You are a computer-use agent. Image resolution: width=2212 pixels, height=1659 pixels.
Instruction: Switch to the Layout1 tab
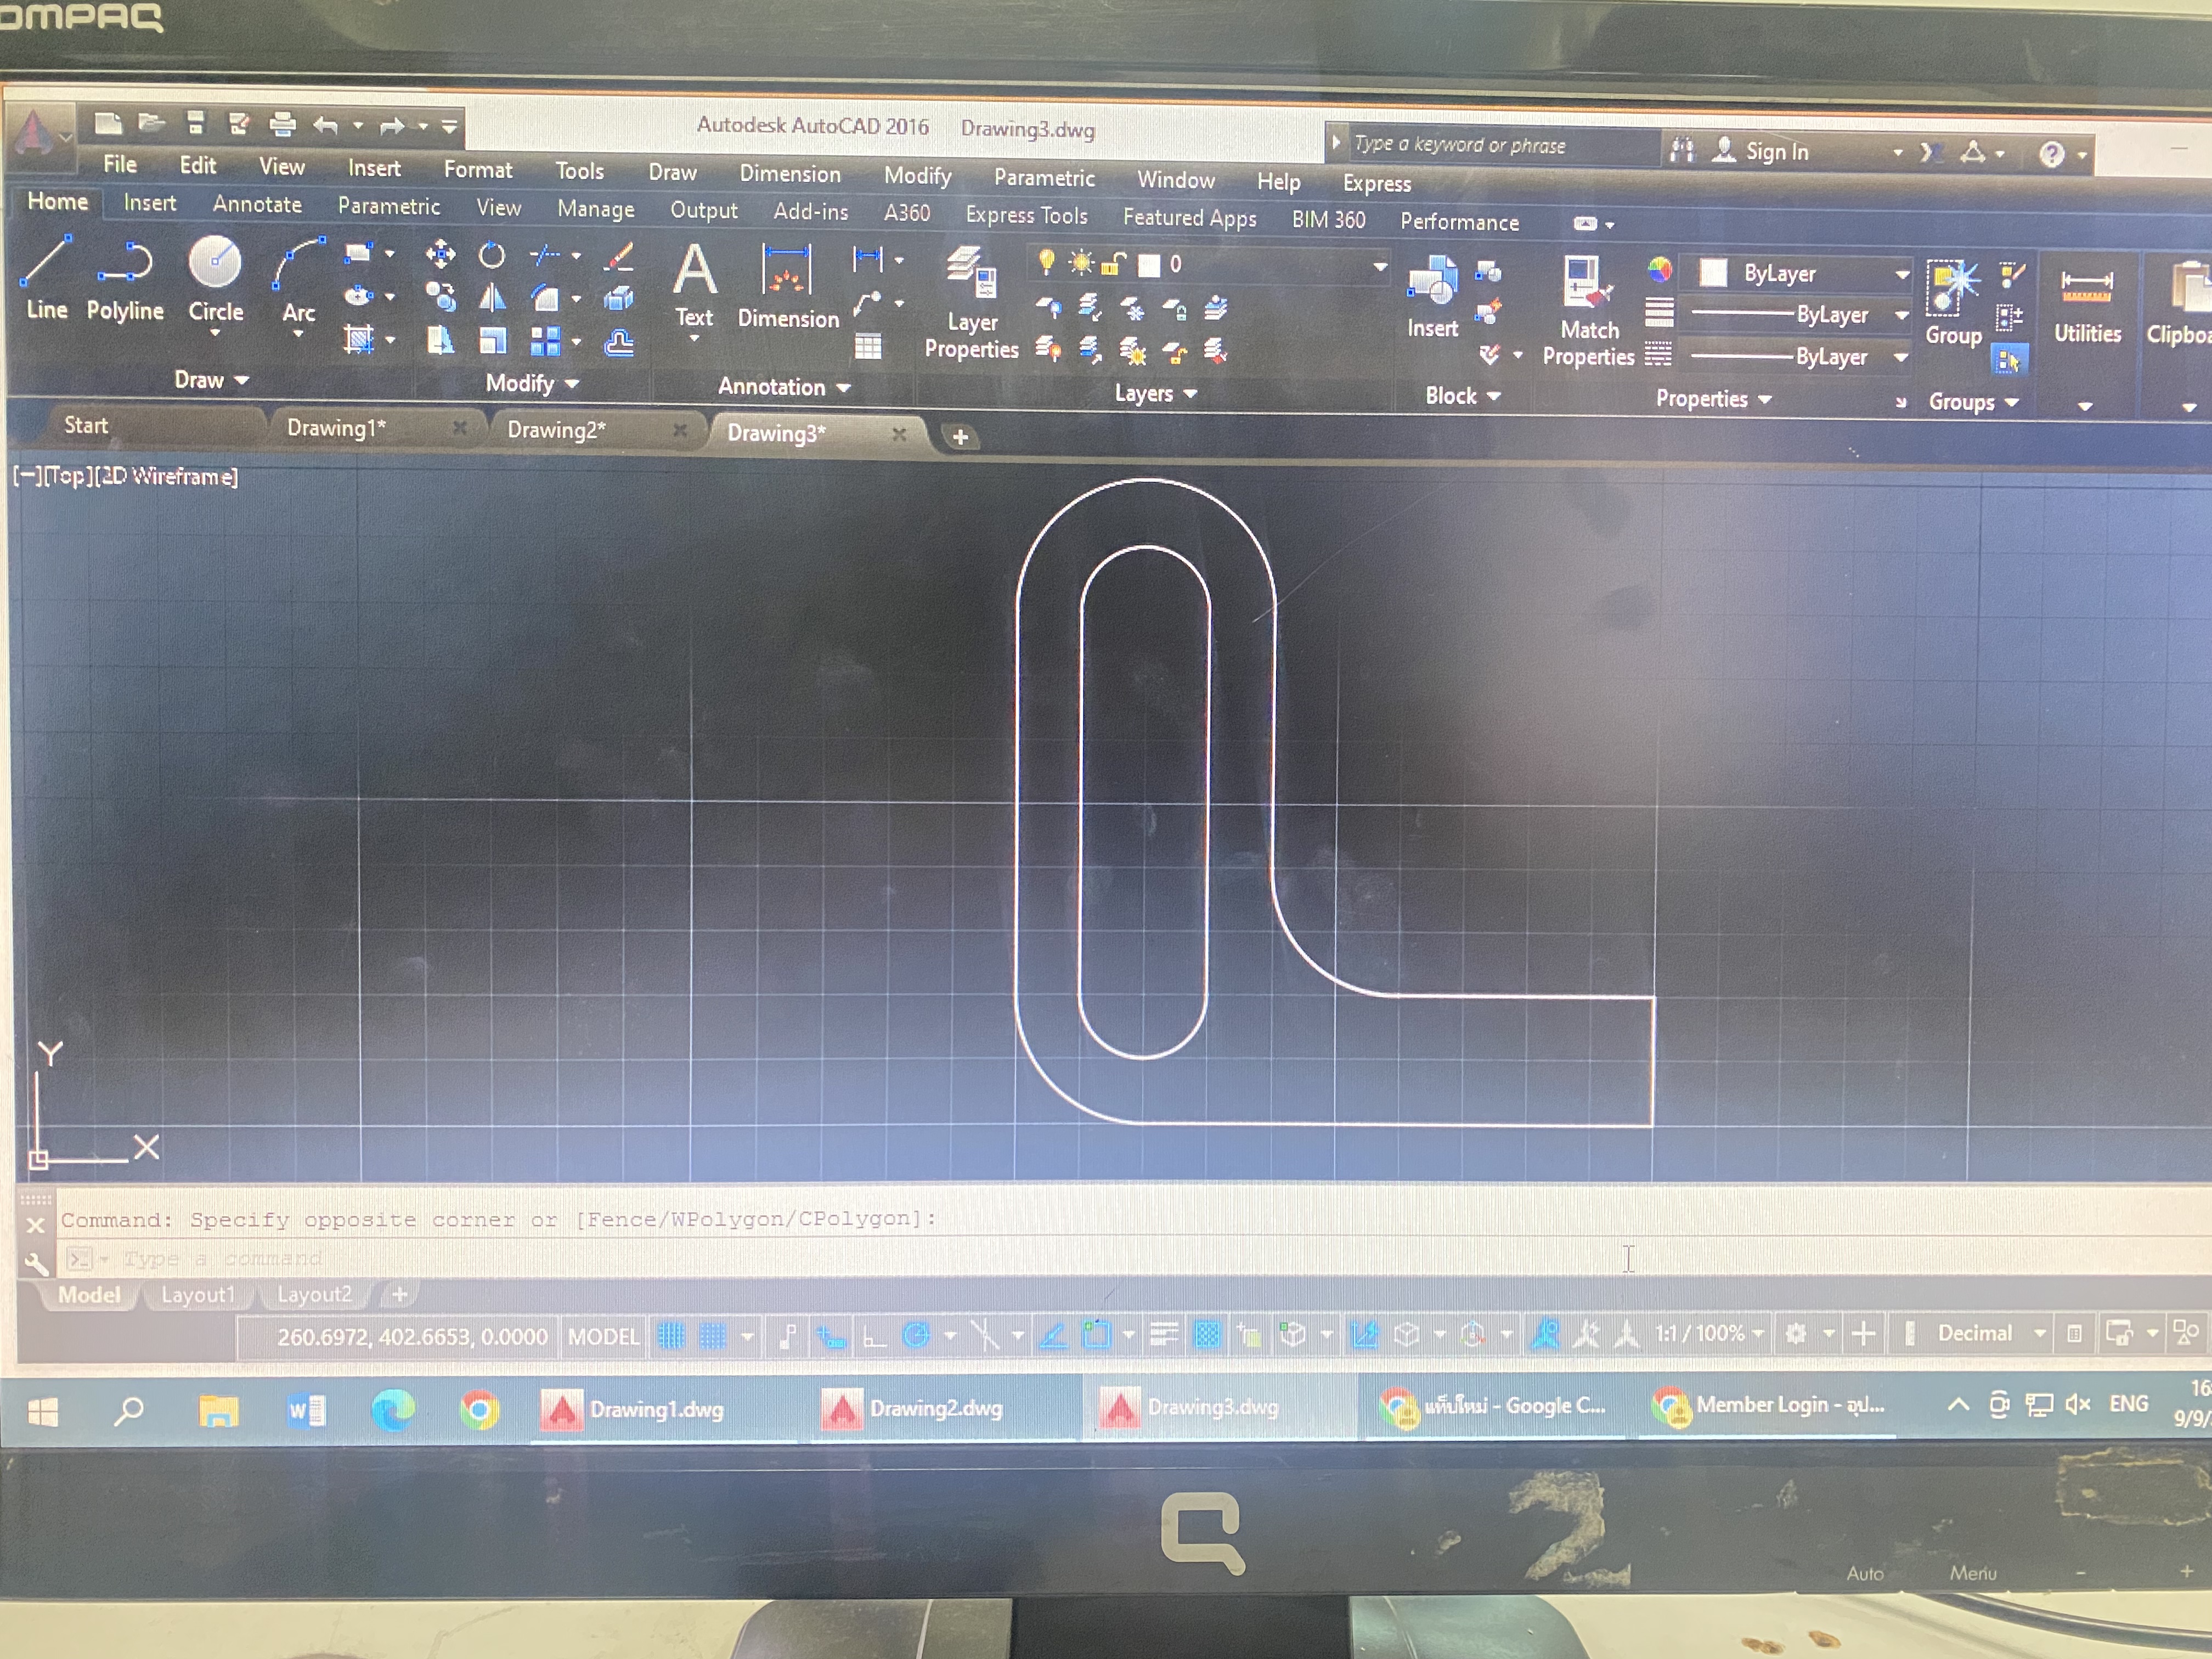(198, 1295)
